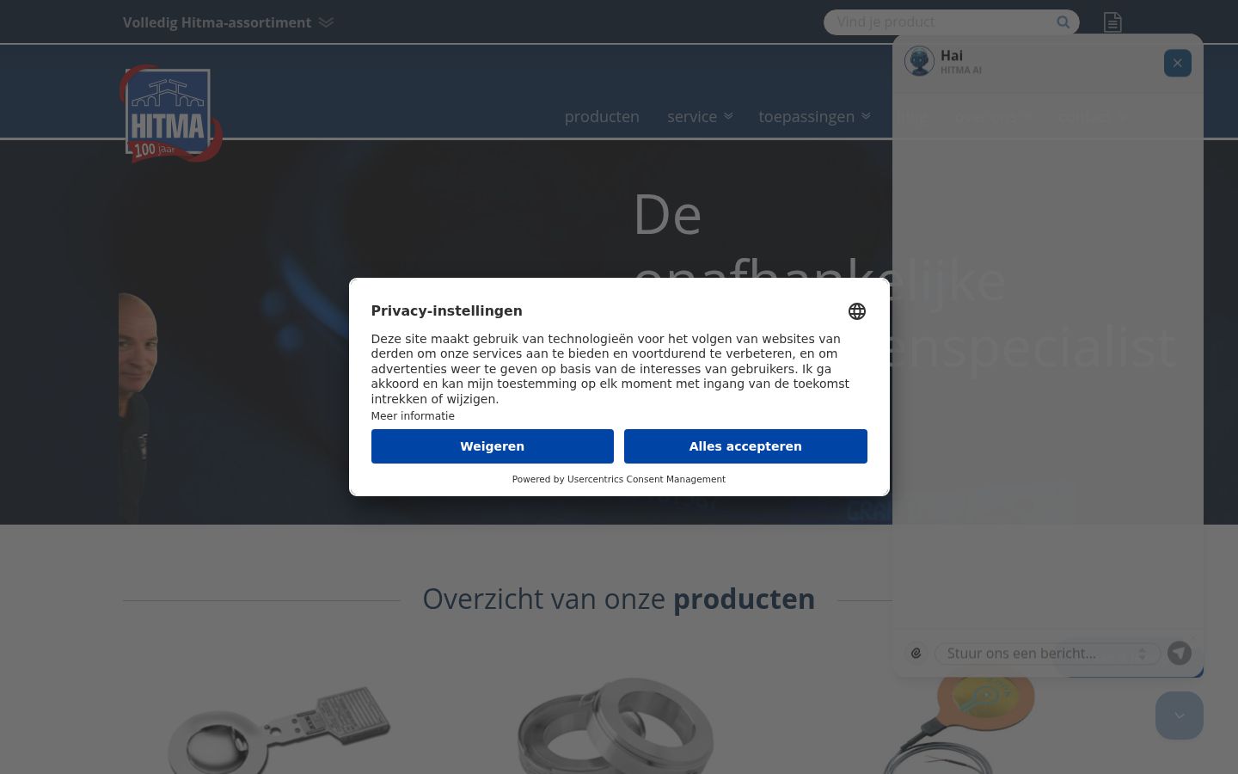The width and height of the screenshot is (1238, 774).
Task: Send the chat message with arrow icon
Action: (x=1180, y=654)
